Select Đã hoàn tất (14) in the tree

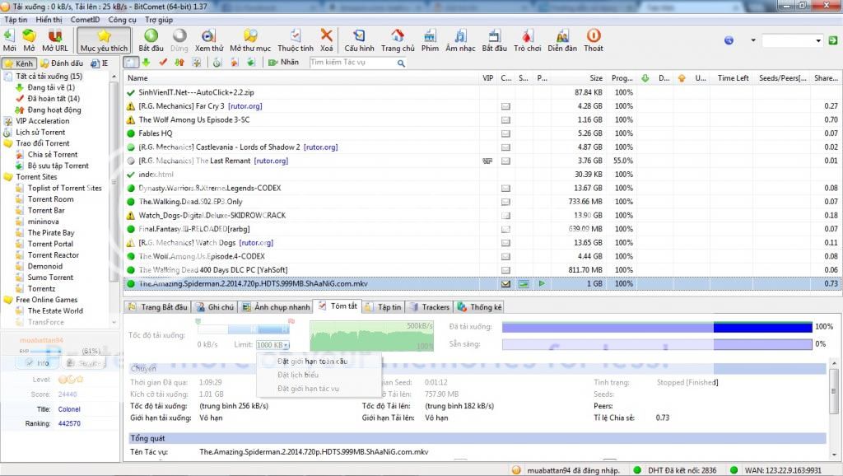point(54,99)
